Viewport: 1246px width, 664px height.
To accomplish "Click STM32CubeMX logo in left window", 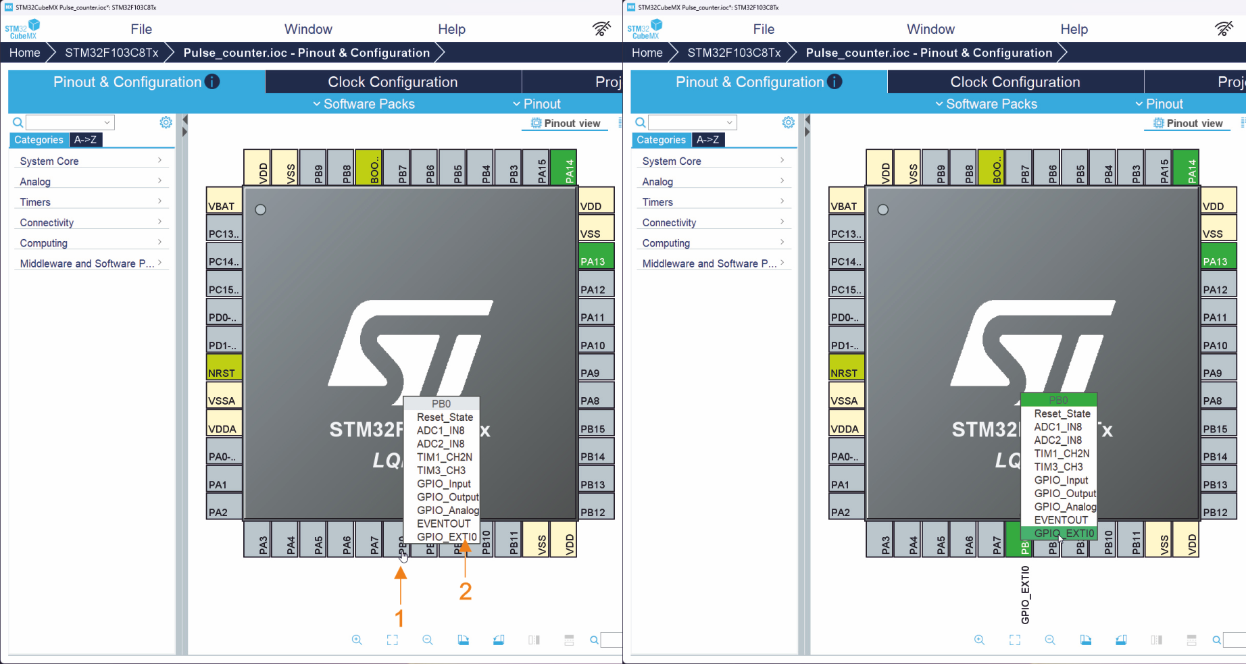I will pyautogui.click(x=22, y=29).
